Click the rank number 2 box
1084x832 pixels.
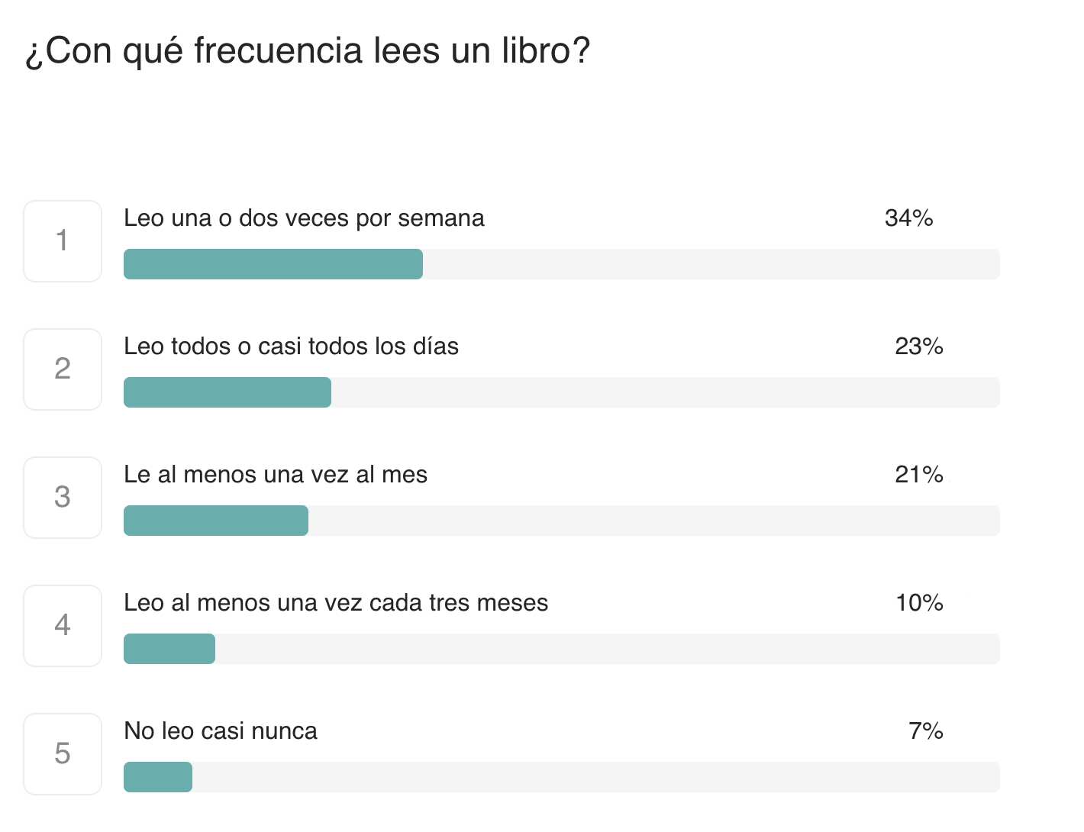63,369
